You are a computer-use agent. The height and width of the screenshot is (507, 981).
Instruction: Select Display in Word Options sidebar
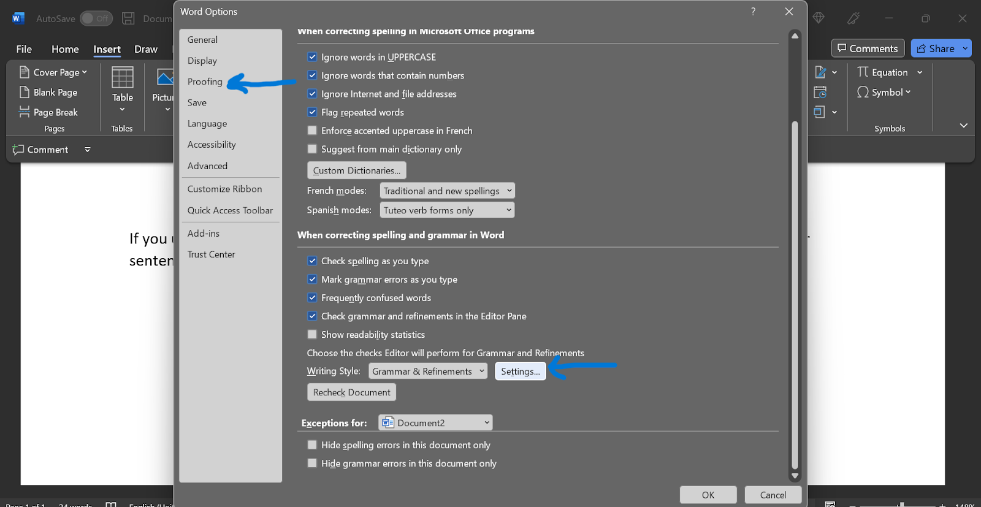click(231, 61)
